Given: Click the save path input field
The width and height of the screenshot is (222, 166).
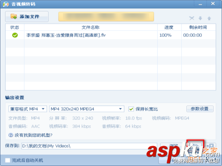Looking at the screenshot, I should pyautogui.click(x=89, y=146).
